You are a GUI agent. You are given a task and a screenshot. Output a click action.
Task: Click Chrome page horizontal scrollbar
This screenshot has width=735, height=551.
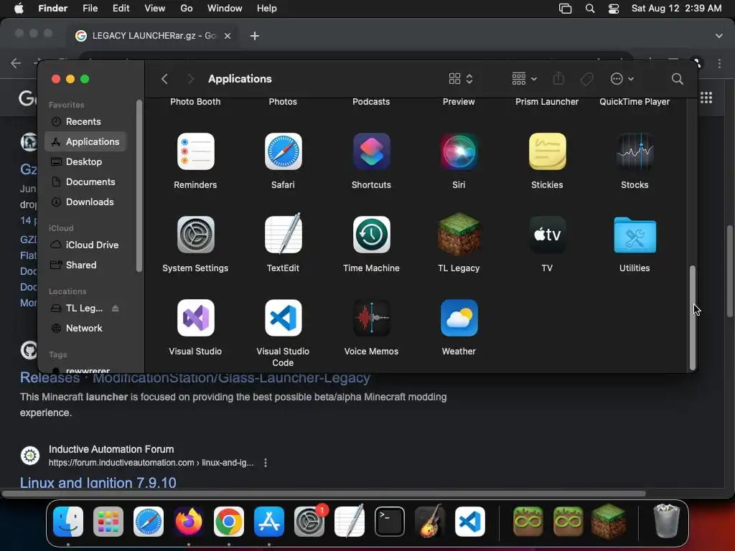(324, 494)
